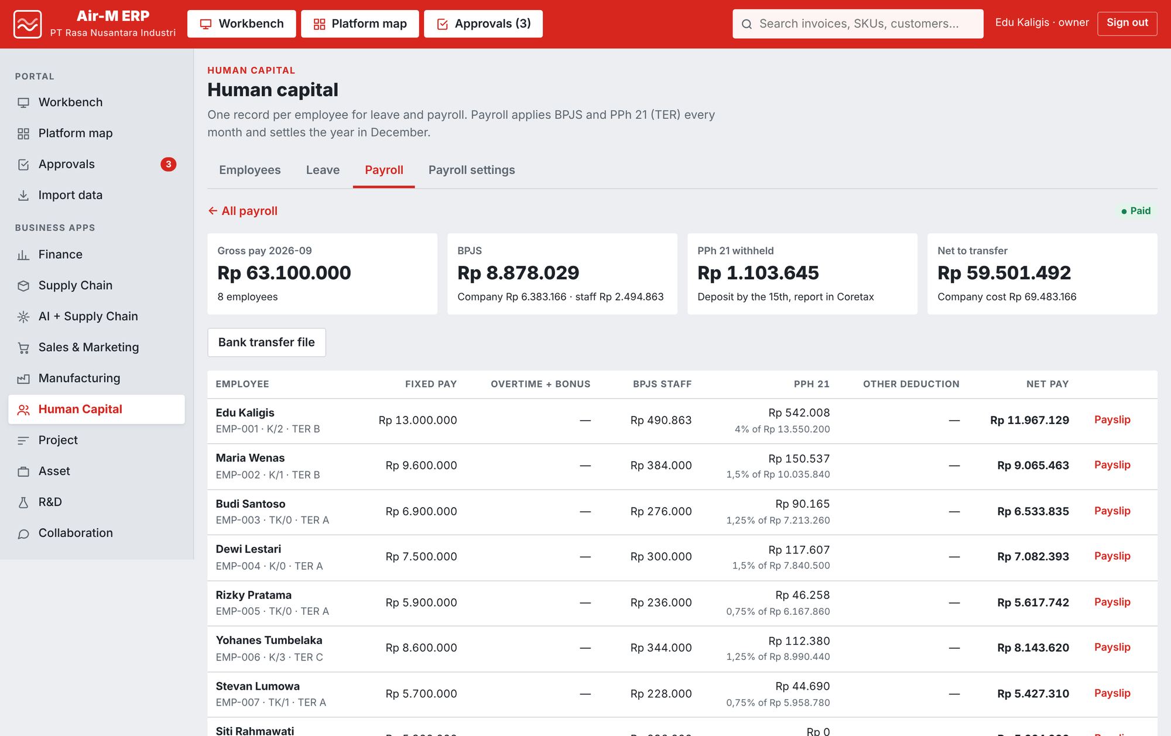Viewport: 1171px width, 736px height.
Task: Open Platform map from top bar
Action: (x=360, y=24)
